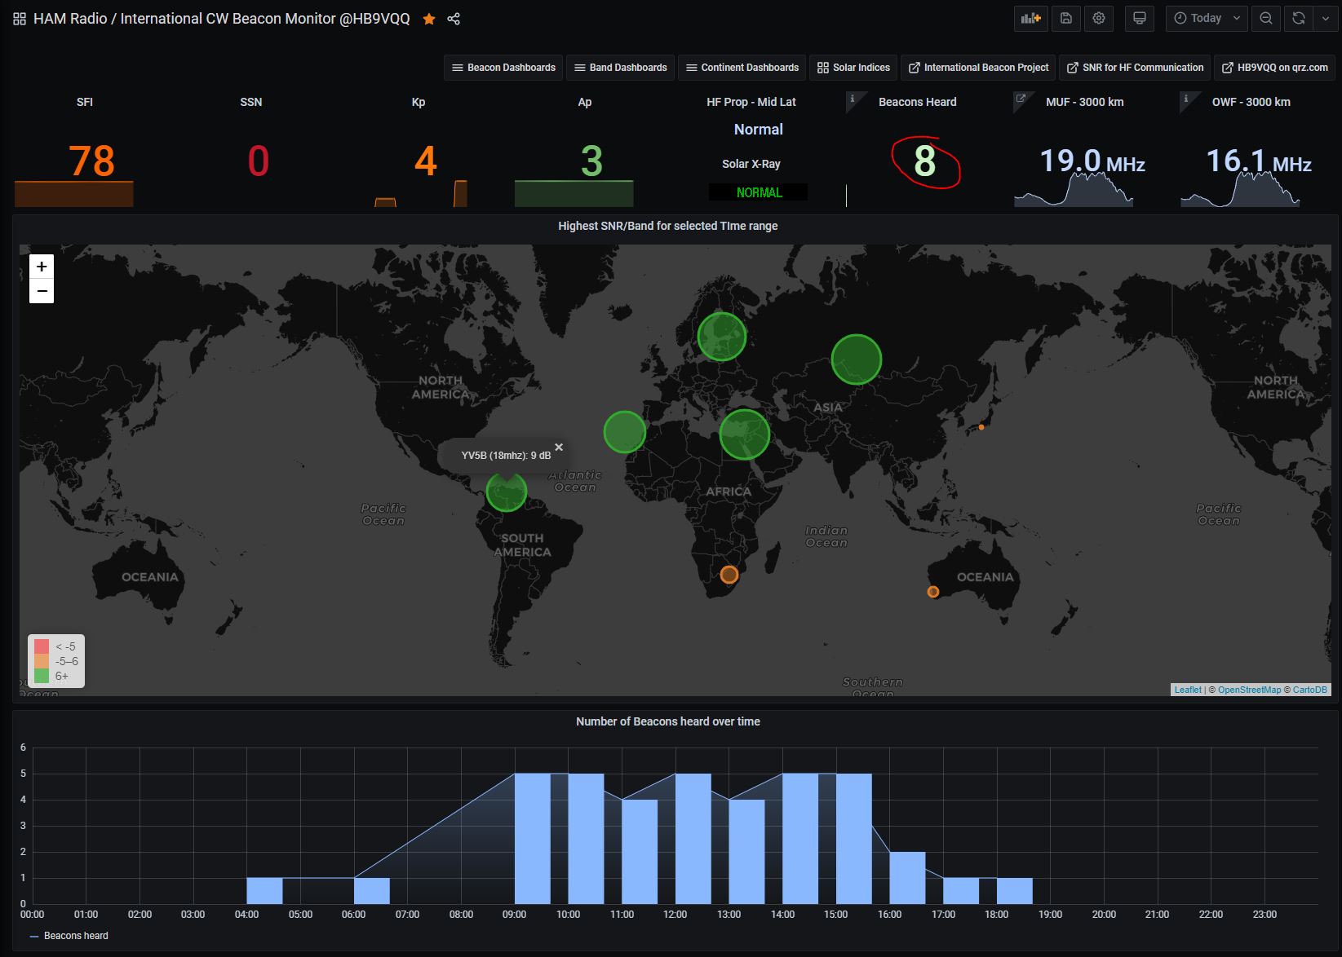Open the Highest SNR/Band panel title menu
The width and height of the screenshot is (1342, 957).
[x=668, y=226]
